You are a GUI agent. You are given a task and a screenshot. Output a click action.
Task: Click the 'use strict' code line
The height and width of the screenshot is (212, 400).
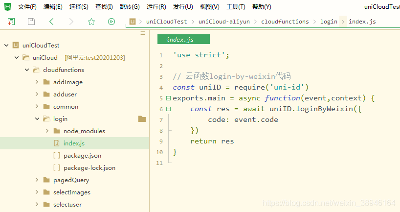click(201, 55)
